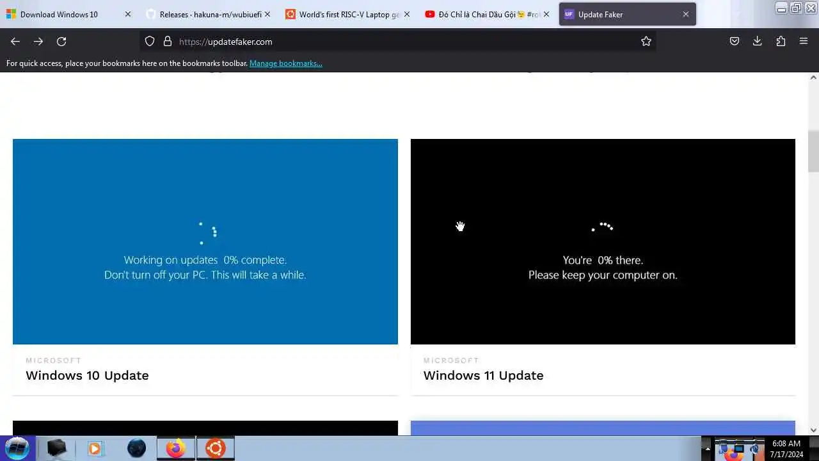Viewport: 819px width, 461px height.
Task: Close the Releases hakuna-m/wubiuefi tab
Action: (267, 14)
